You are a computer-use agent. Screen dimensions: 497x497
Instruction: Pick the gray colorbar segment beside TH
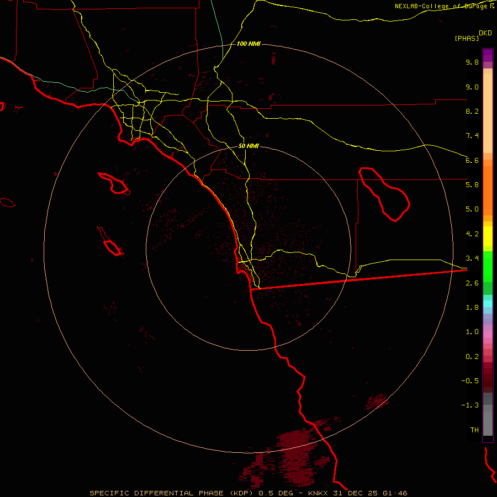pos(488,423)
